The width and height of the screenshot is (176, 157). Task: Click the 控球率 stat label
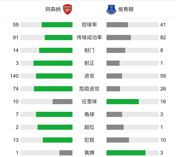89,25
